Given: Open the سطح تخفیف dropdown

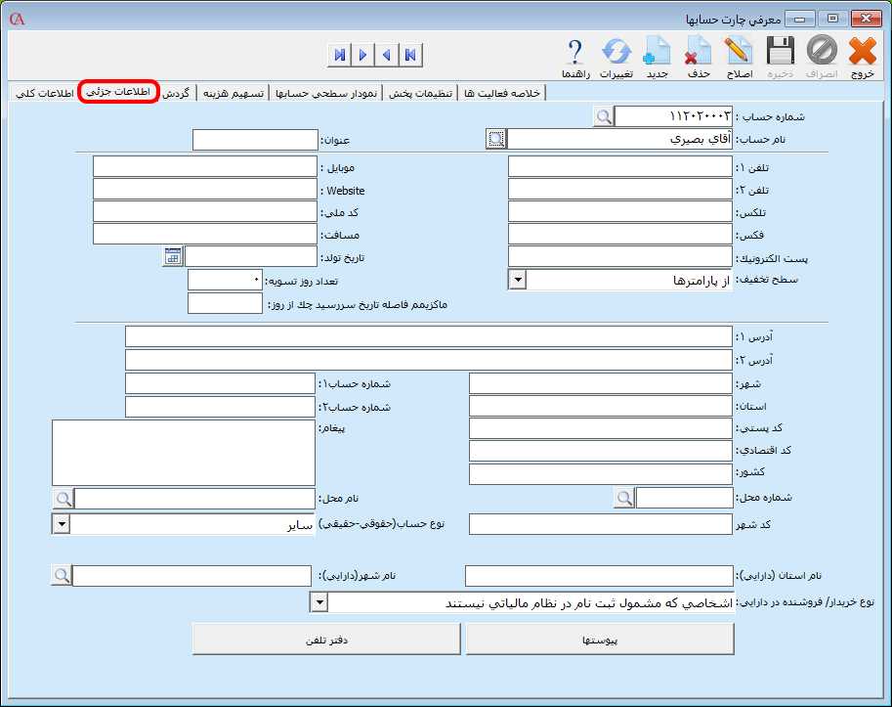Looking at the screenshot, I should pyautogui.click(x=517, y=279).
